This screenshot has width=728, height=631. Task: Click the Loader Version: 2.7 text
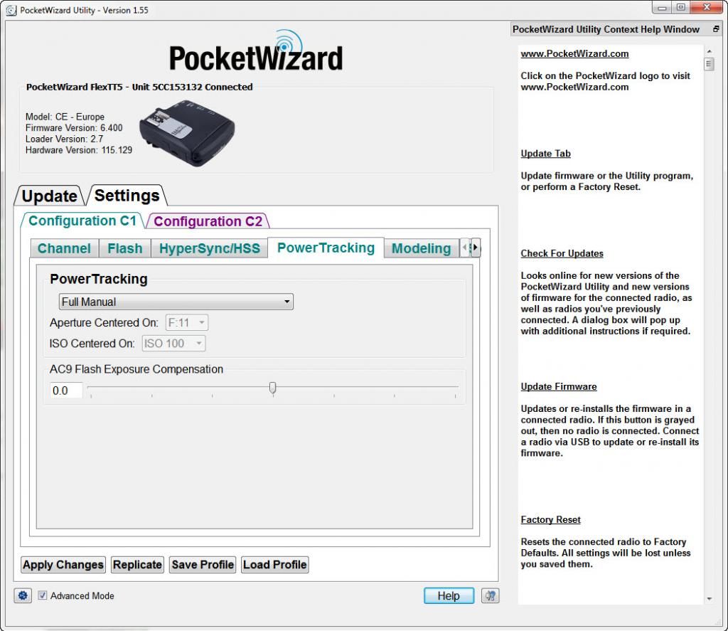click(64, 139)
